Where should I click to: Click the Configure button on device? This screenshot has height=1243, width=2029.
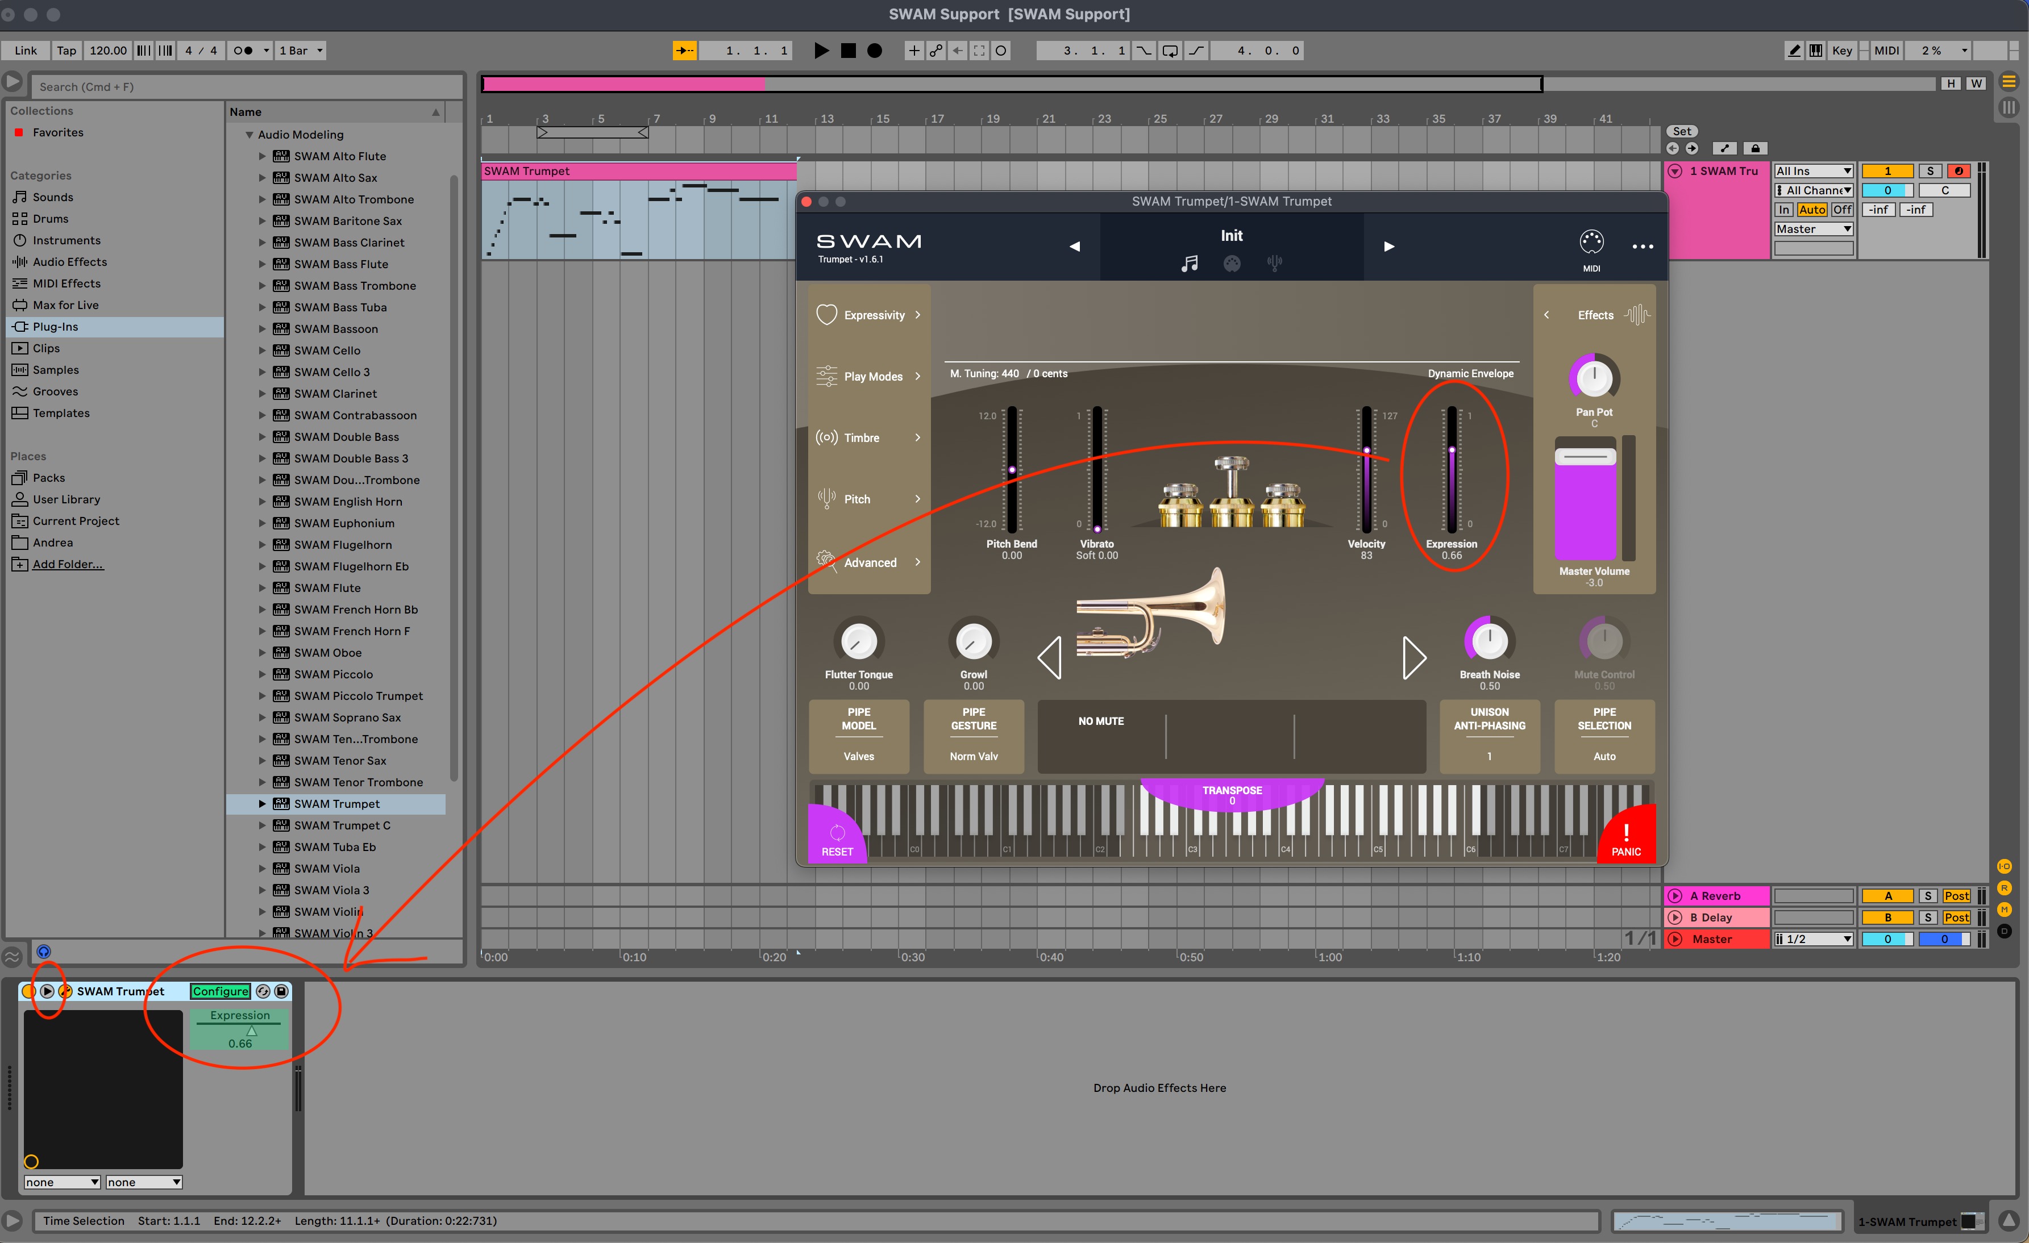(x=220, y=991)
